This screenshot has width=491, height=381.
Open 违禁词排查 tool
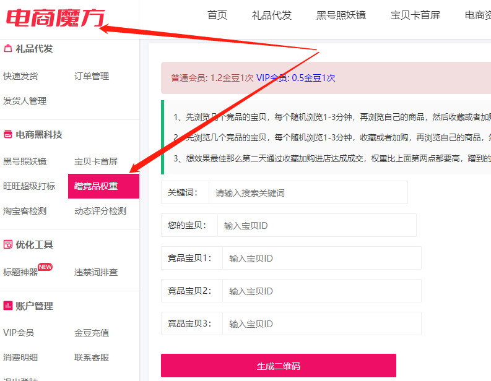tap(96, 272)
